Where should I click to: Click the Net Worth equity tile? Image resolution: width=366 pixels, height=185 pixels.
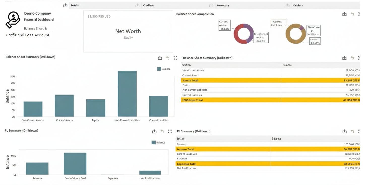click(128, 31)
